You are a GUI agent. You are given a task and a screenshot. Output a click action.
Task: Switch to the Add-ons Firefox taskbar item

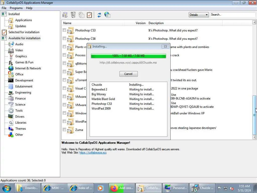[122, 188]
